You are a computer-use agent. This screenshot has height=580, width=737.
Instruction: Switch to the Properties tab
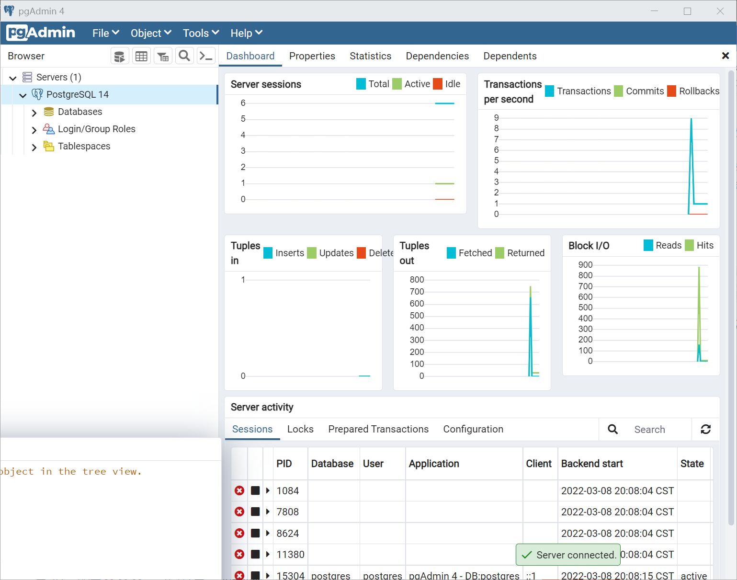click(x=312, y=56)
